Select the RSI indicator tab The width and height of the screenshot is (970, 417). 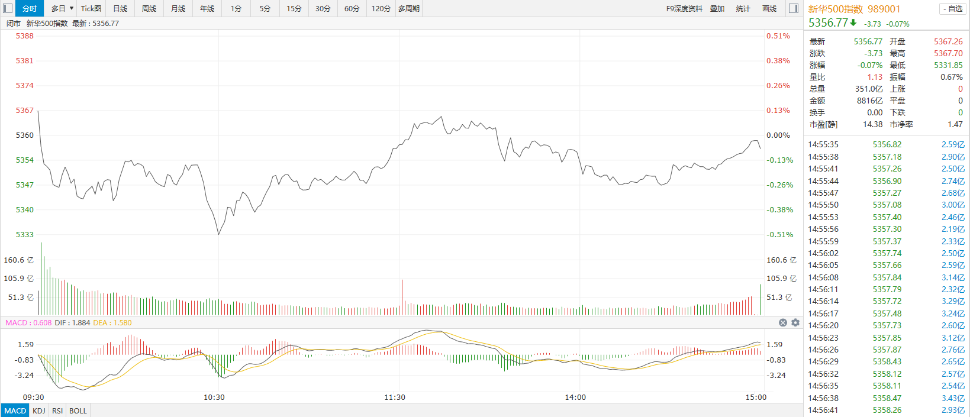57,410
